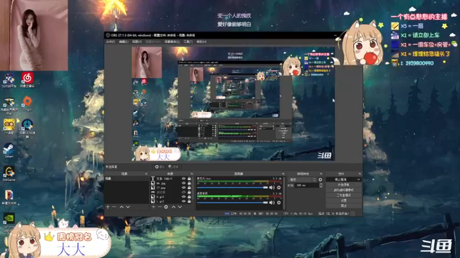
Task: Open the new folder desktop icon
Action: pos(9,197)
